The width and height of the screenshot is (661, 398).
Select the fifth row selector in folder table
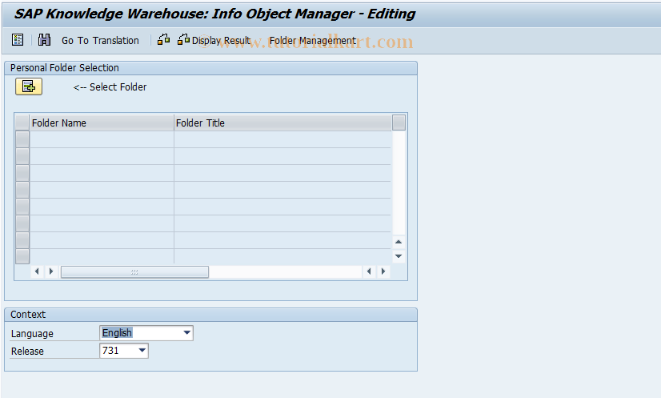pos(22,207)
